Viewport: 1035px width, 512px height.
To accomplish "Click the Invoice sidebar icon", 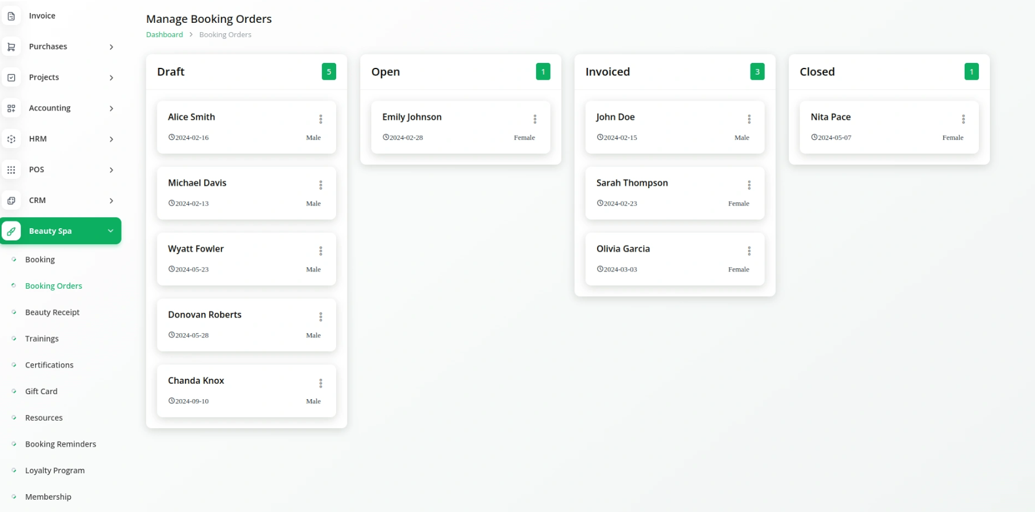I will (x=11, y=16).
